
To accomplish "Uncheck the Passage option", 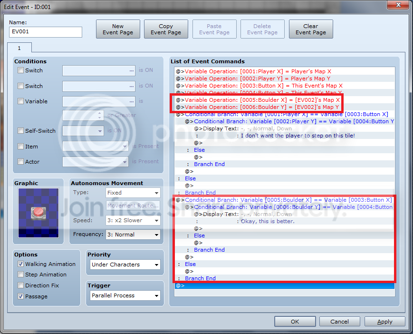I will point(20,296).
